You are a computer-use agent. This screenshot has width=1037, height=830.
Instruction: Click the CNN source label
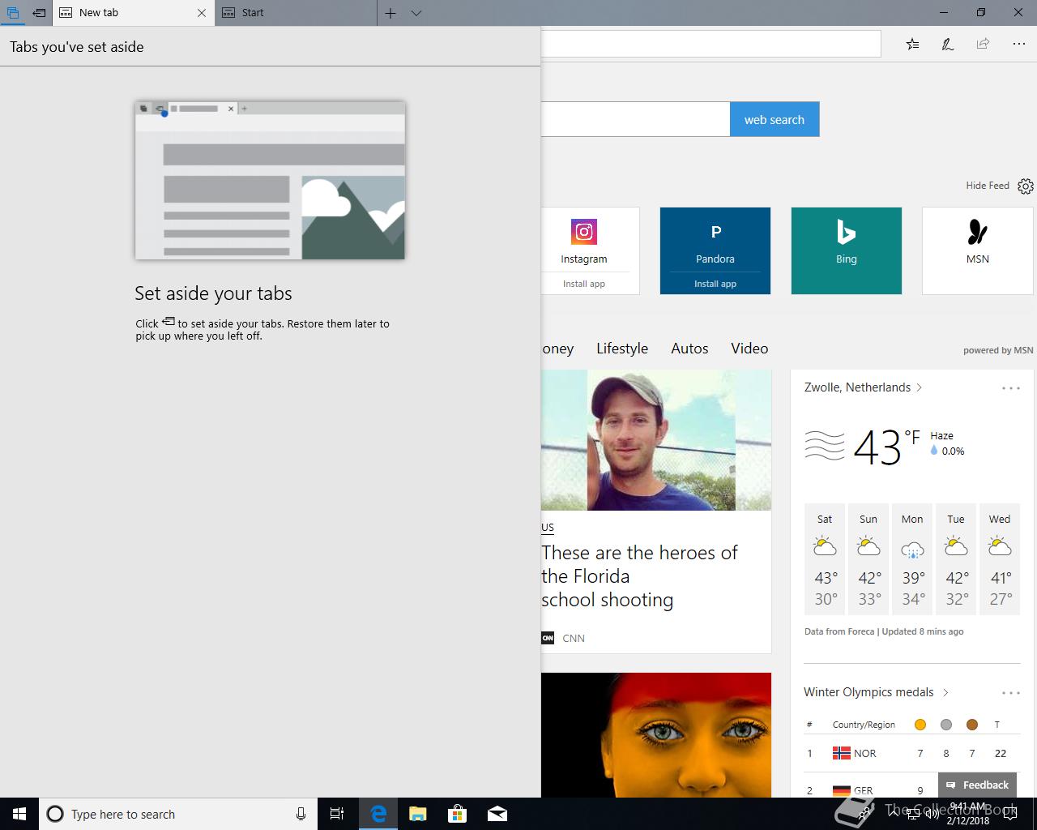tap(574, 638)
